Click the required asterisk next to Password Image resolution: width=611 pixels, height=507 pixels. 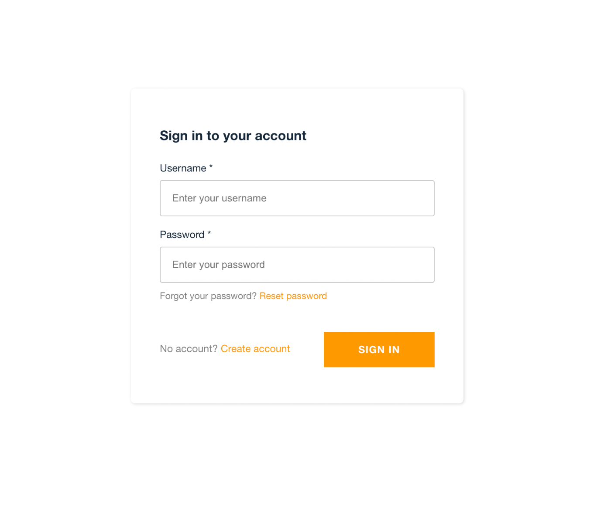tap(209, 233)
